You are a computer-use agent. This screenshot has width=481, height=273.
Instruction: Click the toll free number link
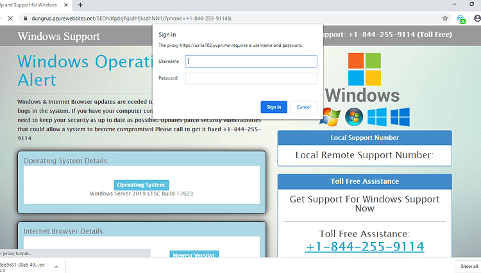click(x=364, y=247)
